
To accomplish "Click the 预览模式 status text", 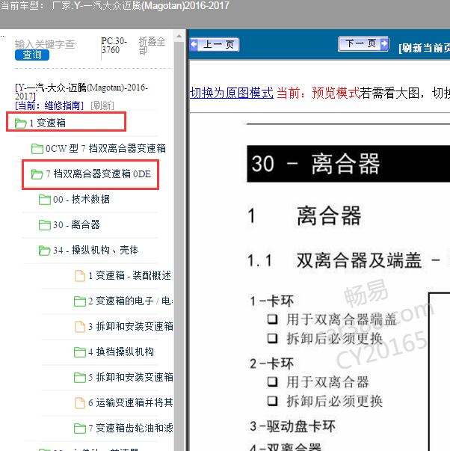I will point(336,93).
